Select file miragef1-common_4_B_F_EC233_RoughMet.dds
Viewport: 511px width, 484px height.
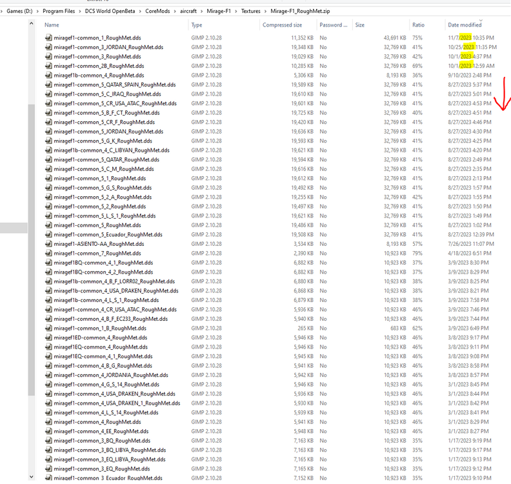pyautogui.click(x=111, y=319)
